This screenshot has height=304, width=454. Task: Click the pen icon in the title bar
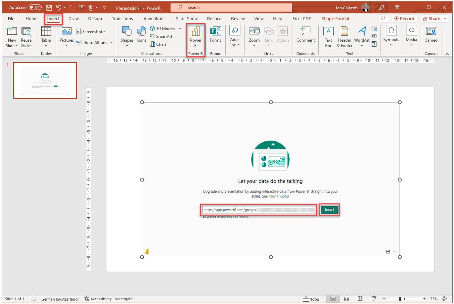tap(381, 7)
